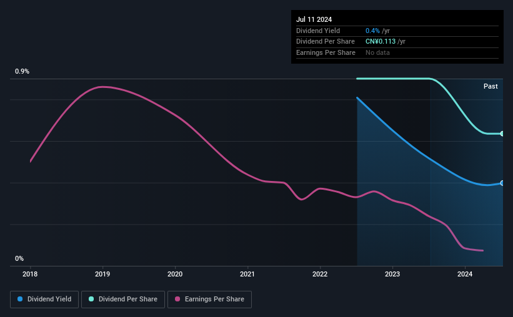Toggle the Dividend Yield legend button
513x317 pixels.
(44, 300)
